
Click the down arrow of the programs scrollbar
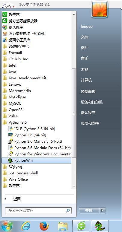point(74,186)
